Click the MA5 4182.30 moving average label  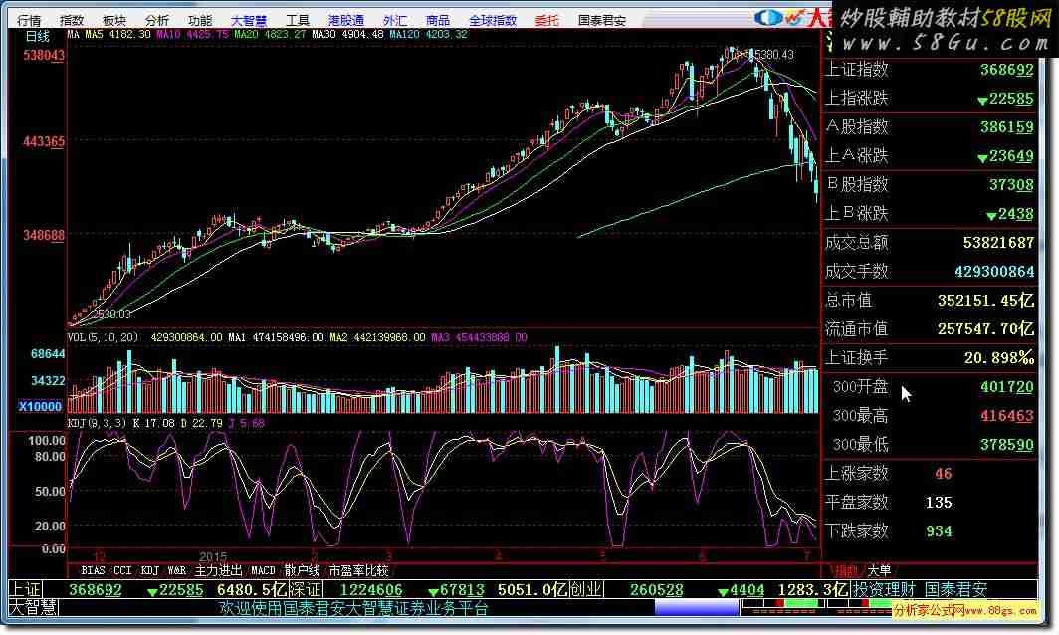(117, 34)
